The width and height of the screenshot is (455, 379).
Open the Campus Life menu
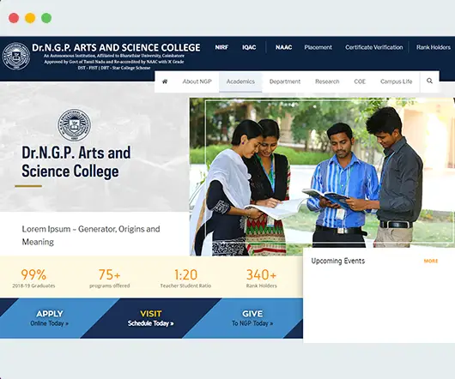point(396,81)
